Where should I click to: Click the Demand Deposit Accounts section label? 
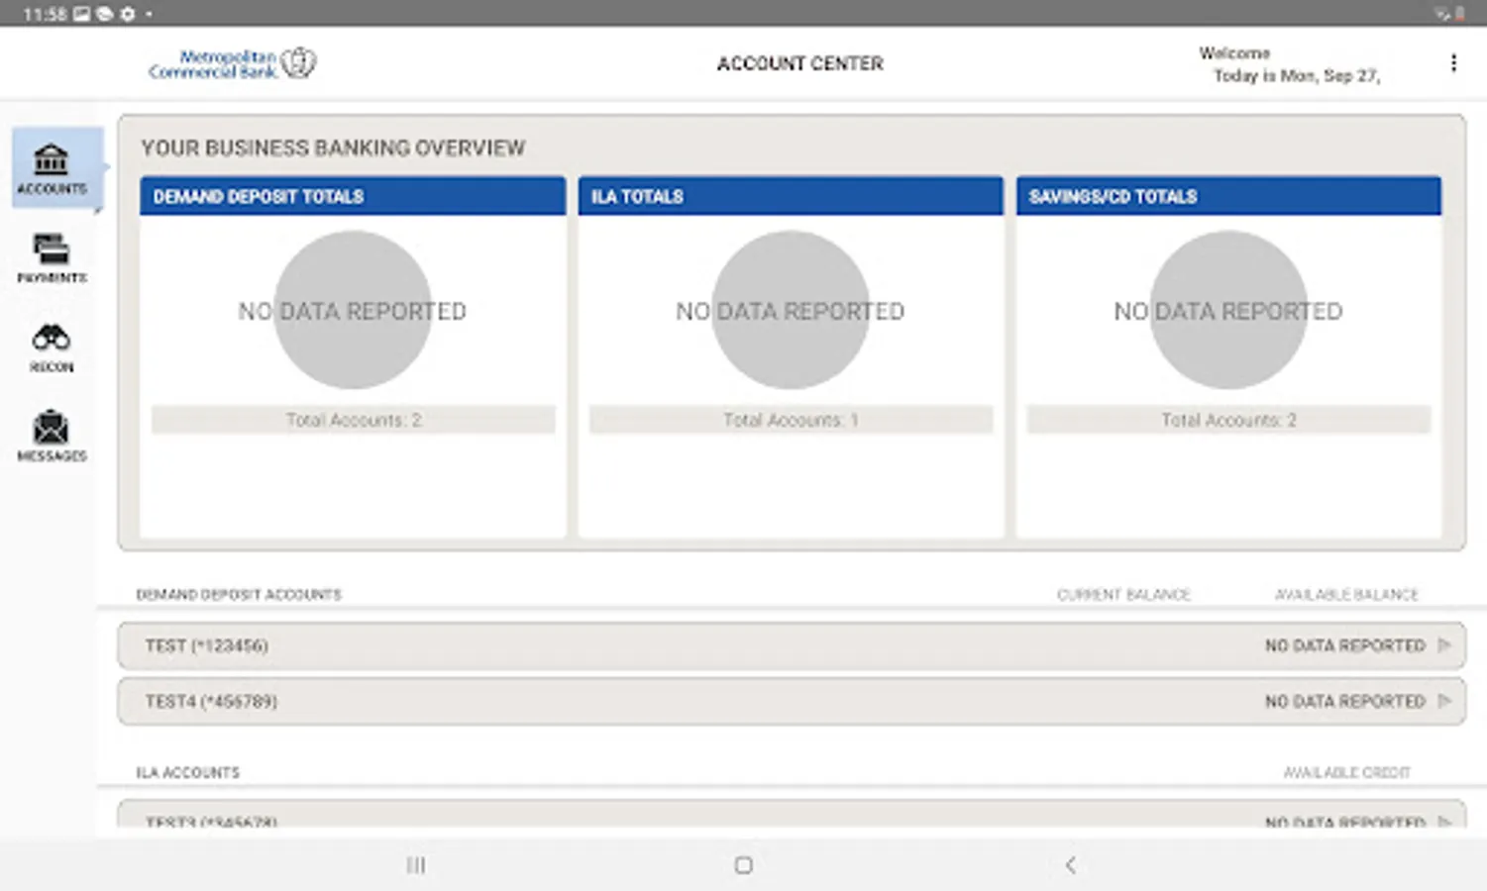(239, 594)
